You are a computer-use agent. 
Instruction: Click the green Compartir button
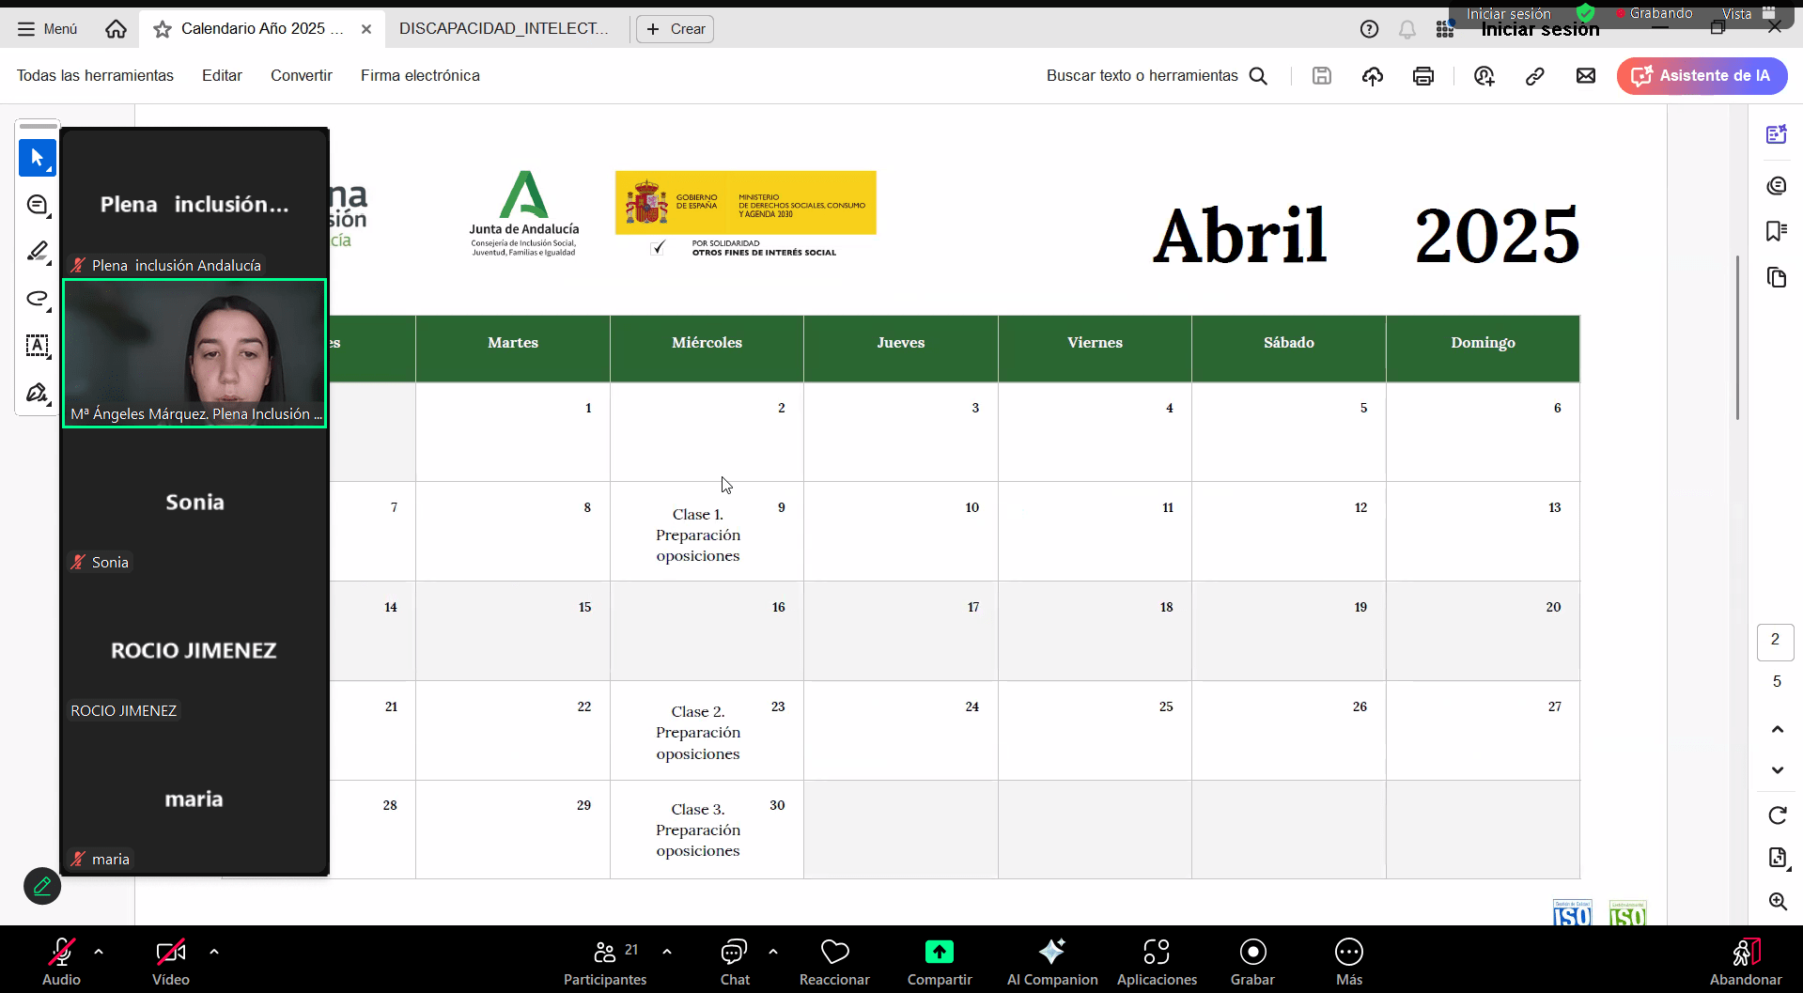tap(939, 962)
